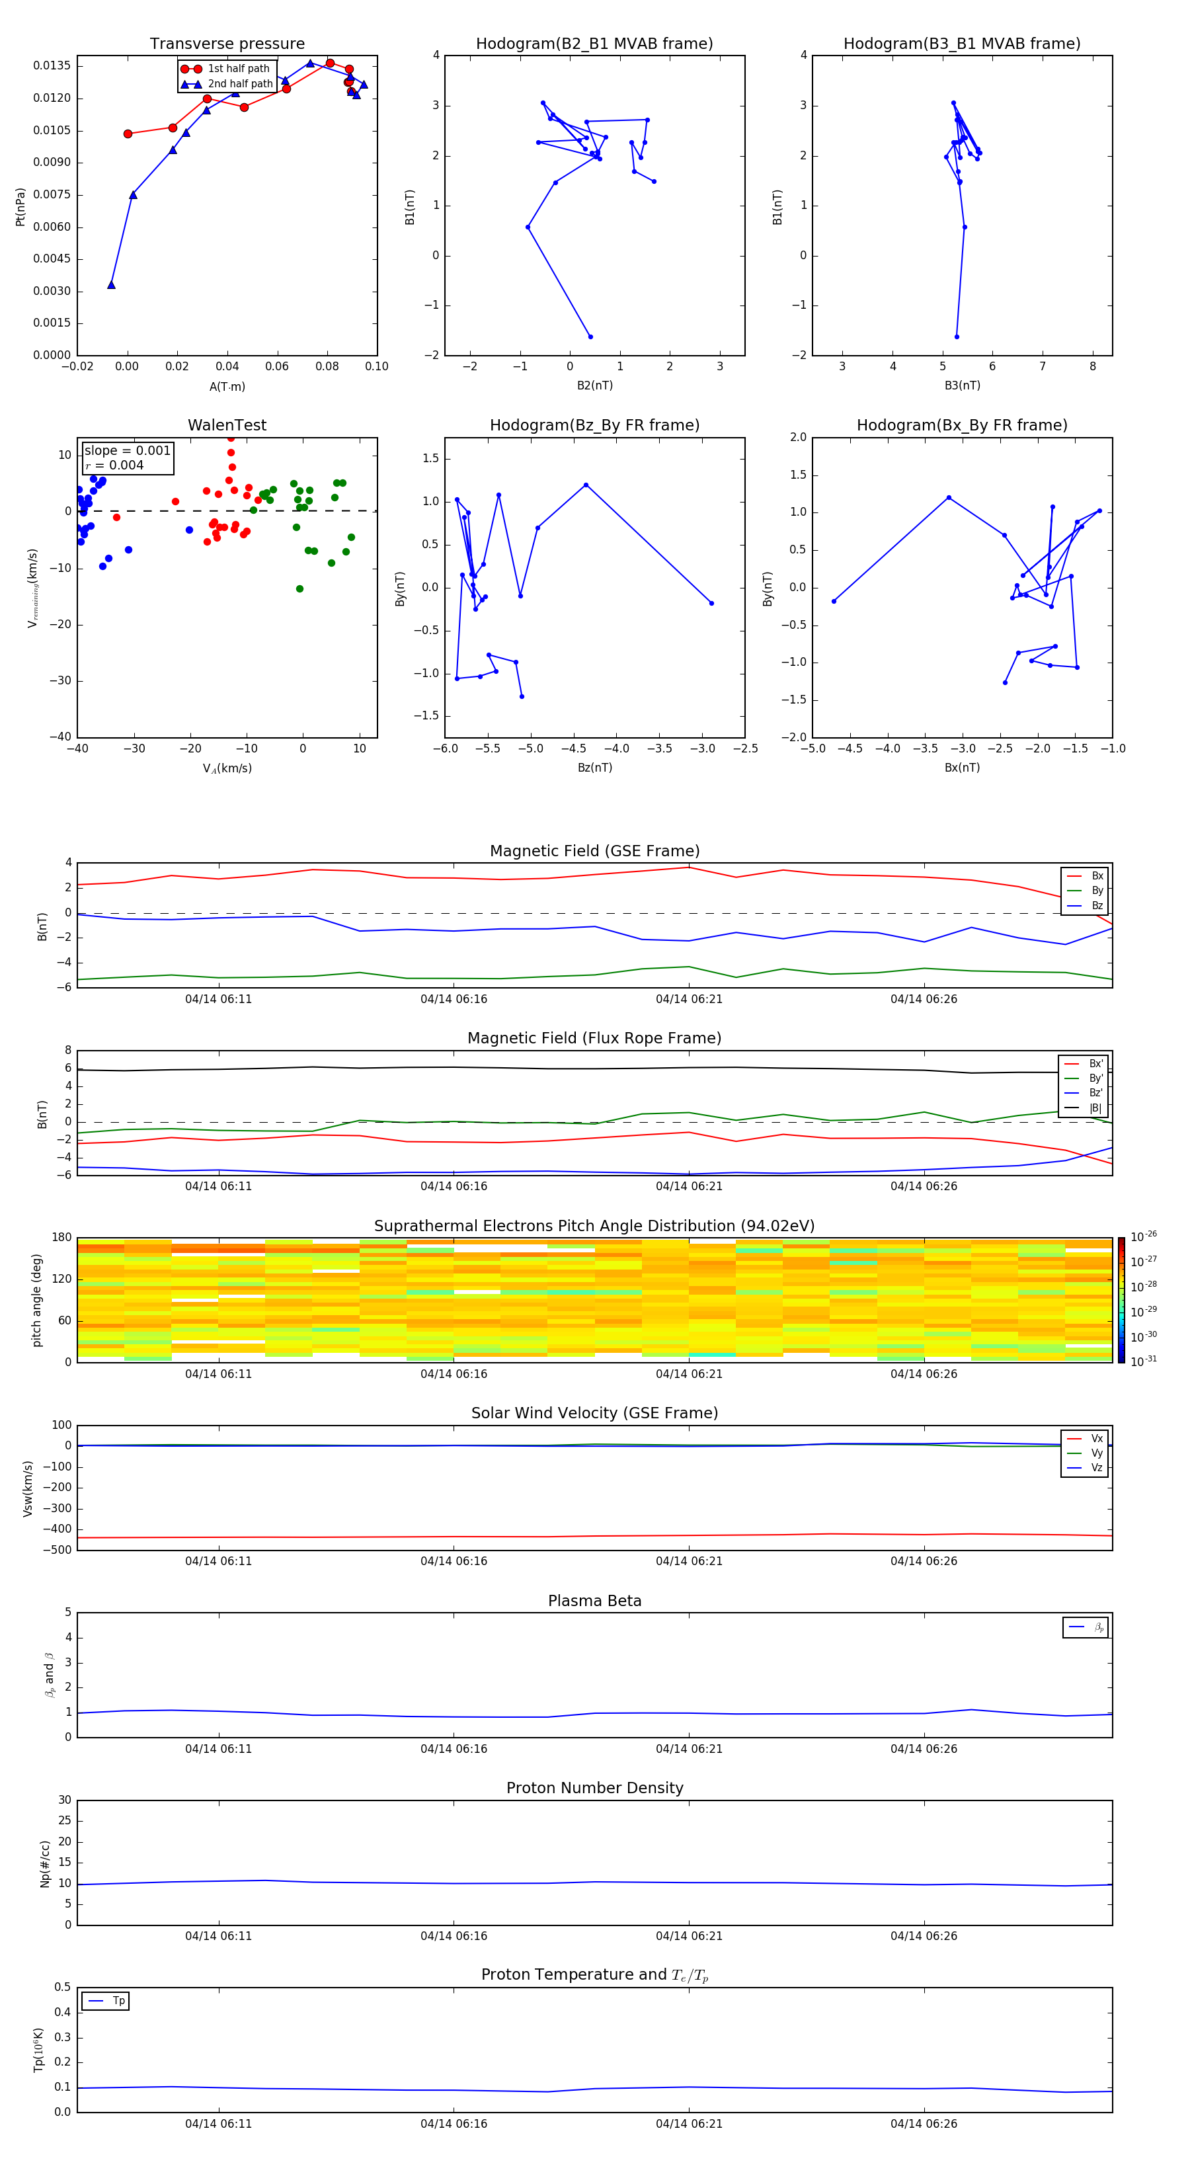This screenshot has height=2182, width=1190.
Task: Click the 'Pt(nPa)' y-axis label
Action: coord(20,207)
